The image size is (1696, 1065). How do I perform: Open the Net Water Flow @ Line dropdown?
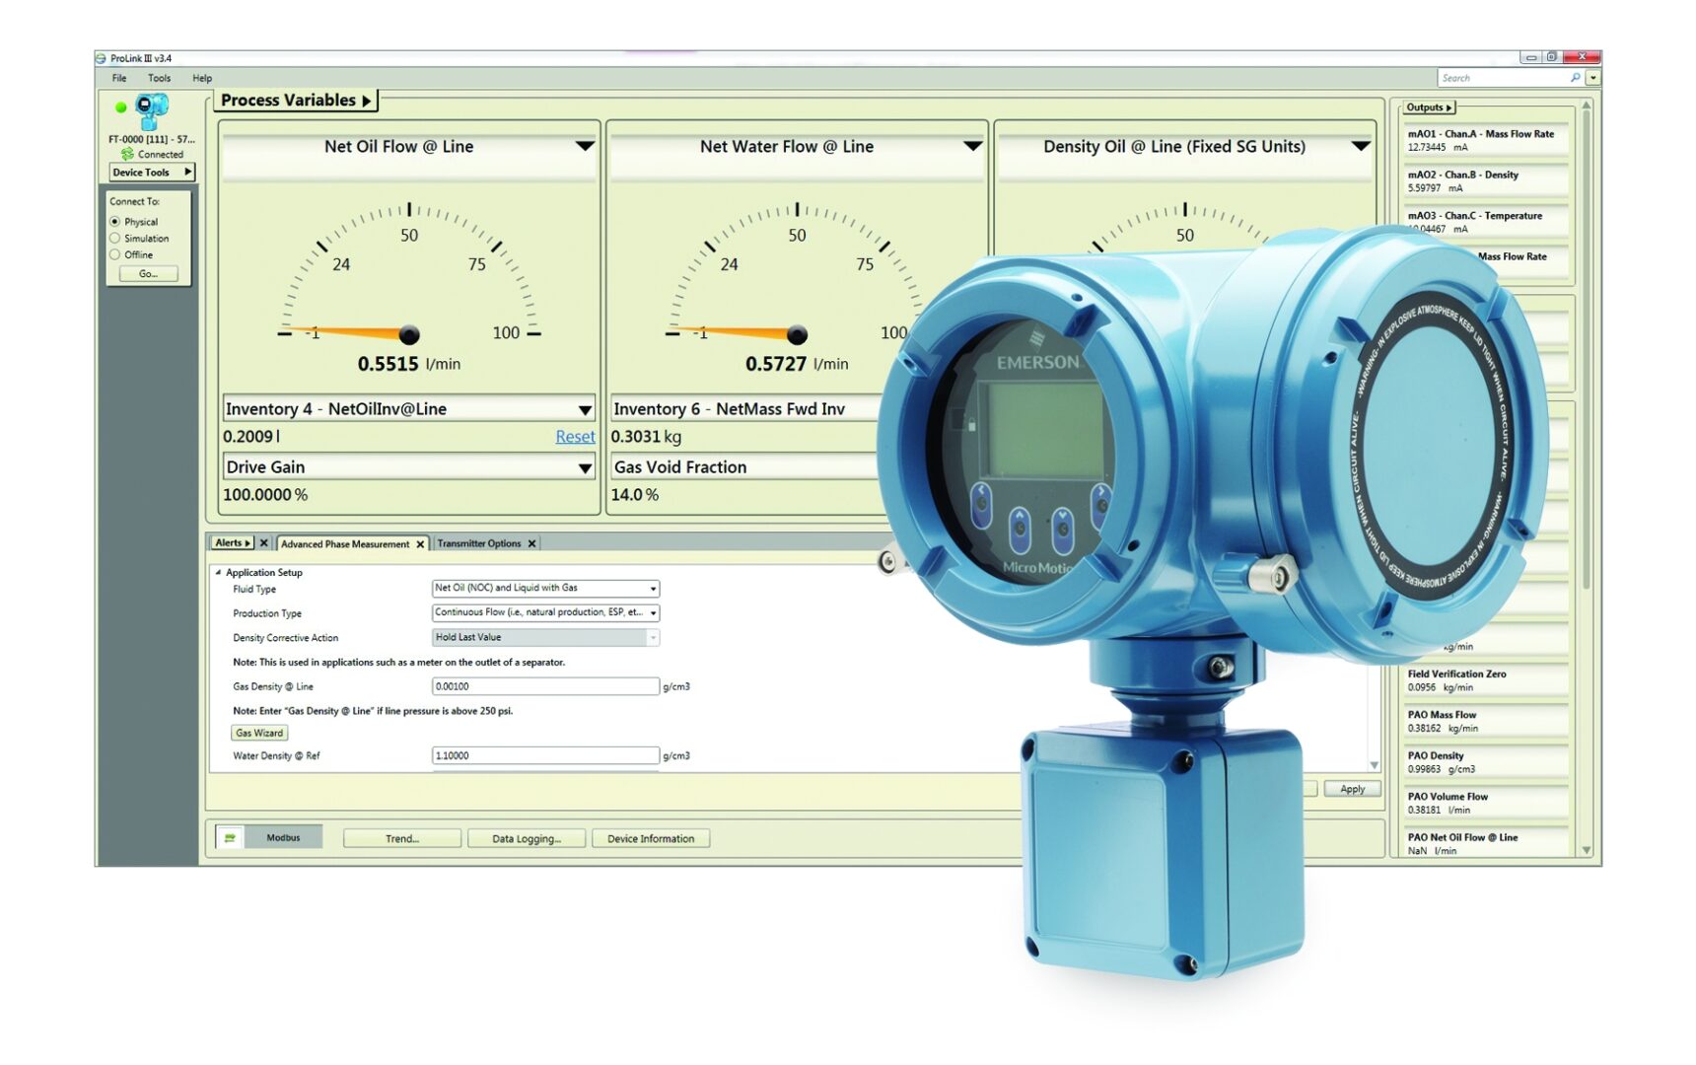[x=972, y=146]
